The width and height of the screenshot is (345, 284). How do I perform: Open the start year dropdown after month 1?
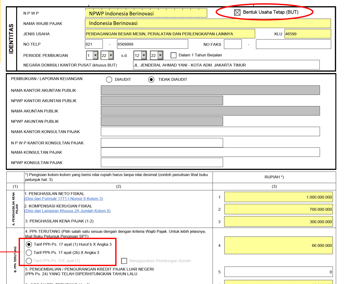(111, 55)
